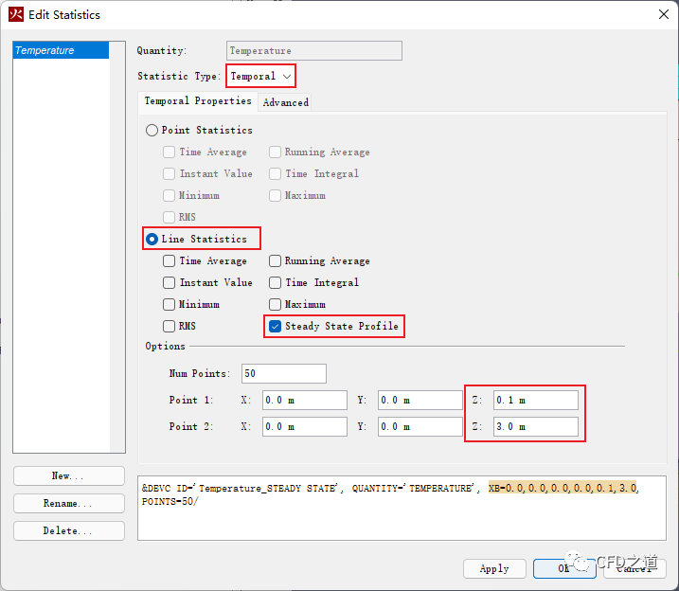Viewport: 679px width, 591px height.
Task: Enable Instant Value under Line Statistics
Action: 169,282
